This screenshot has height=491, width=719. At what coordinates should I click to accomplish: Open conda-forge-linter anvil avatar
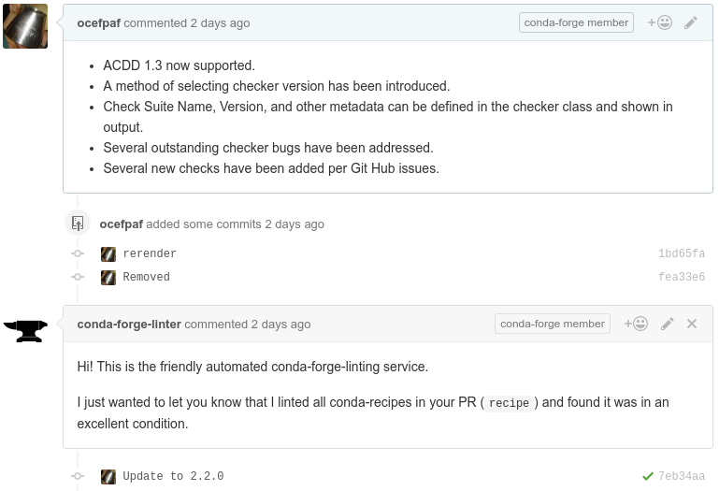(x=25, y=331)
